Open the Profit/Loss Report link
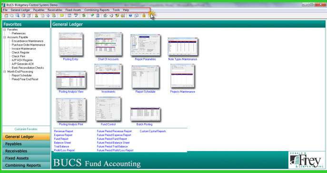The image size is (327, 173). click(64, 150)
